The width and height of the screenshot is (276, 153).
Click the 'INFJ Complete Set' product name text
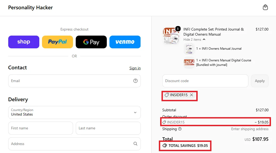coord(214,32)
